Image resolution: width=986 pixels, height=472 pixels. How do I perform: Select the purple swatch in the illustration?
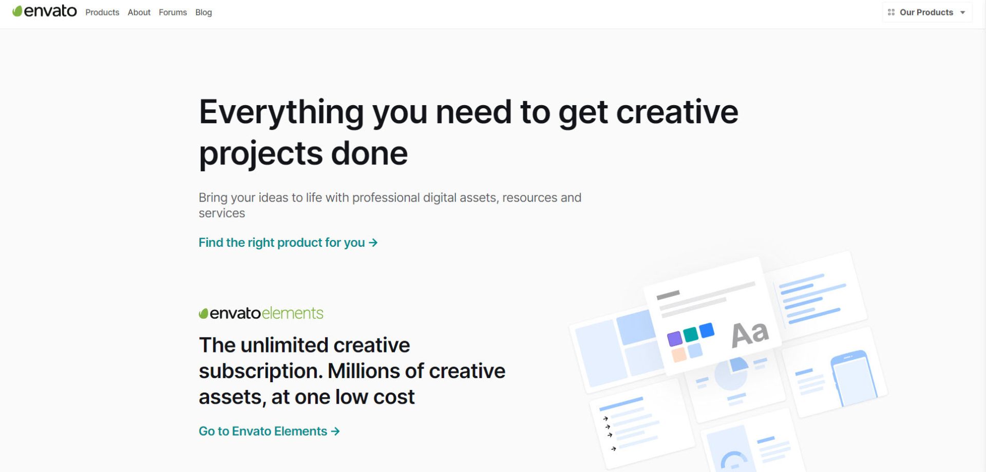[674, 339]
